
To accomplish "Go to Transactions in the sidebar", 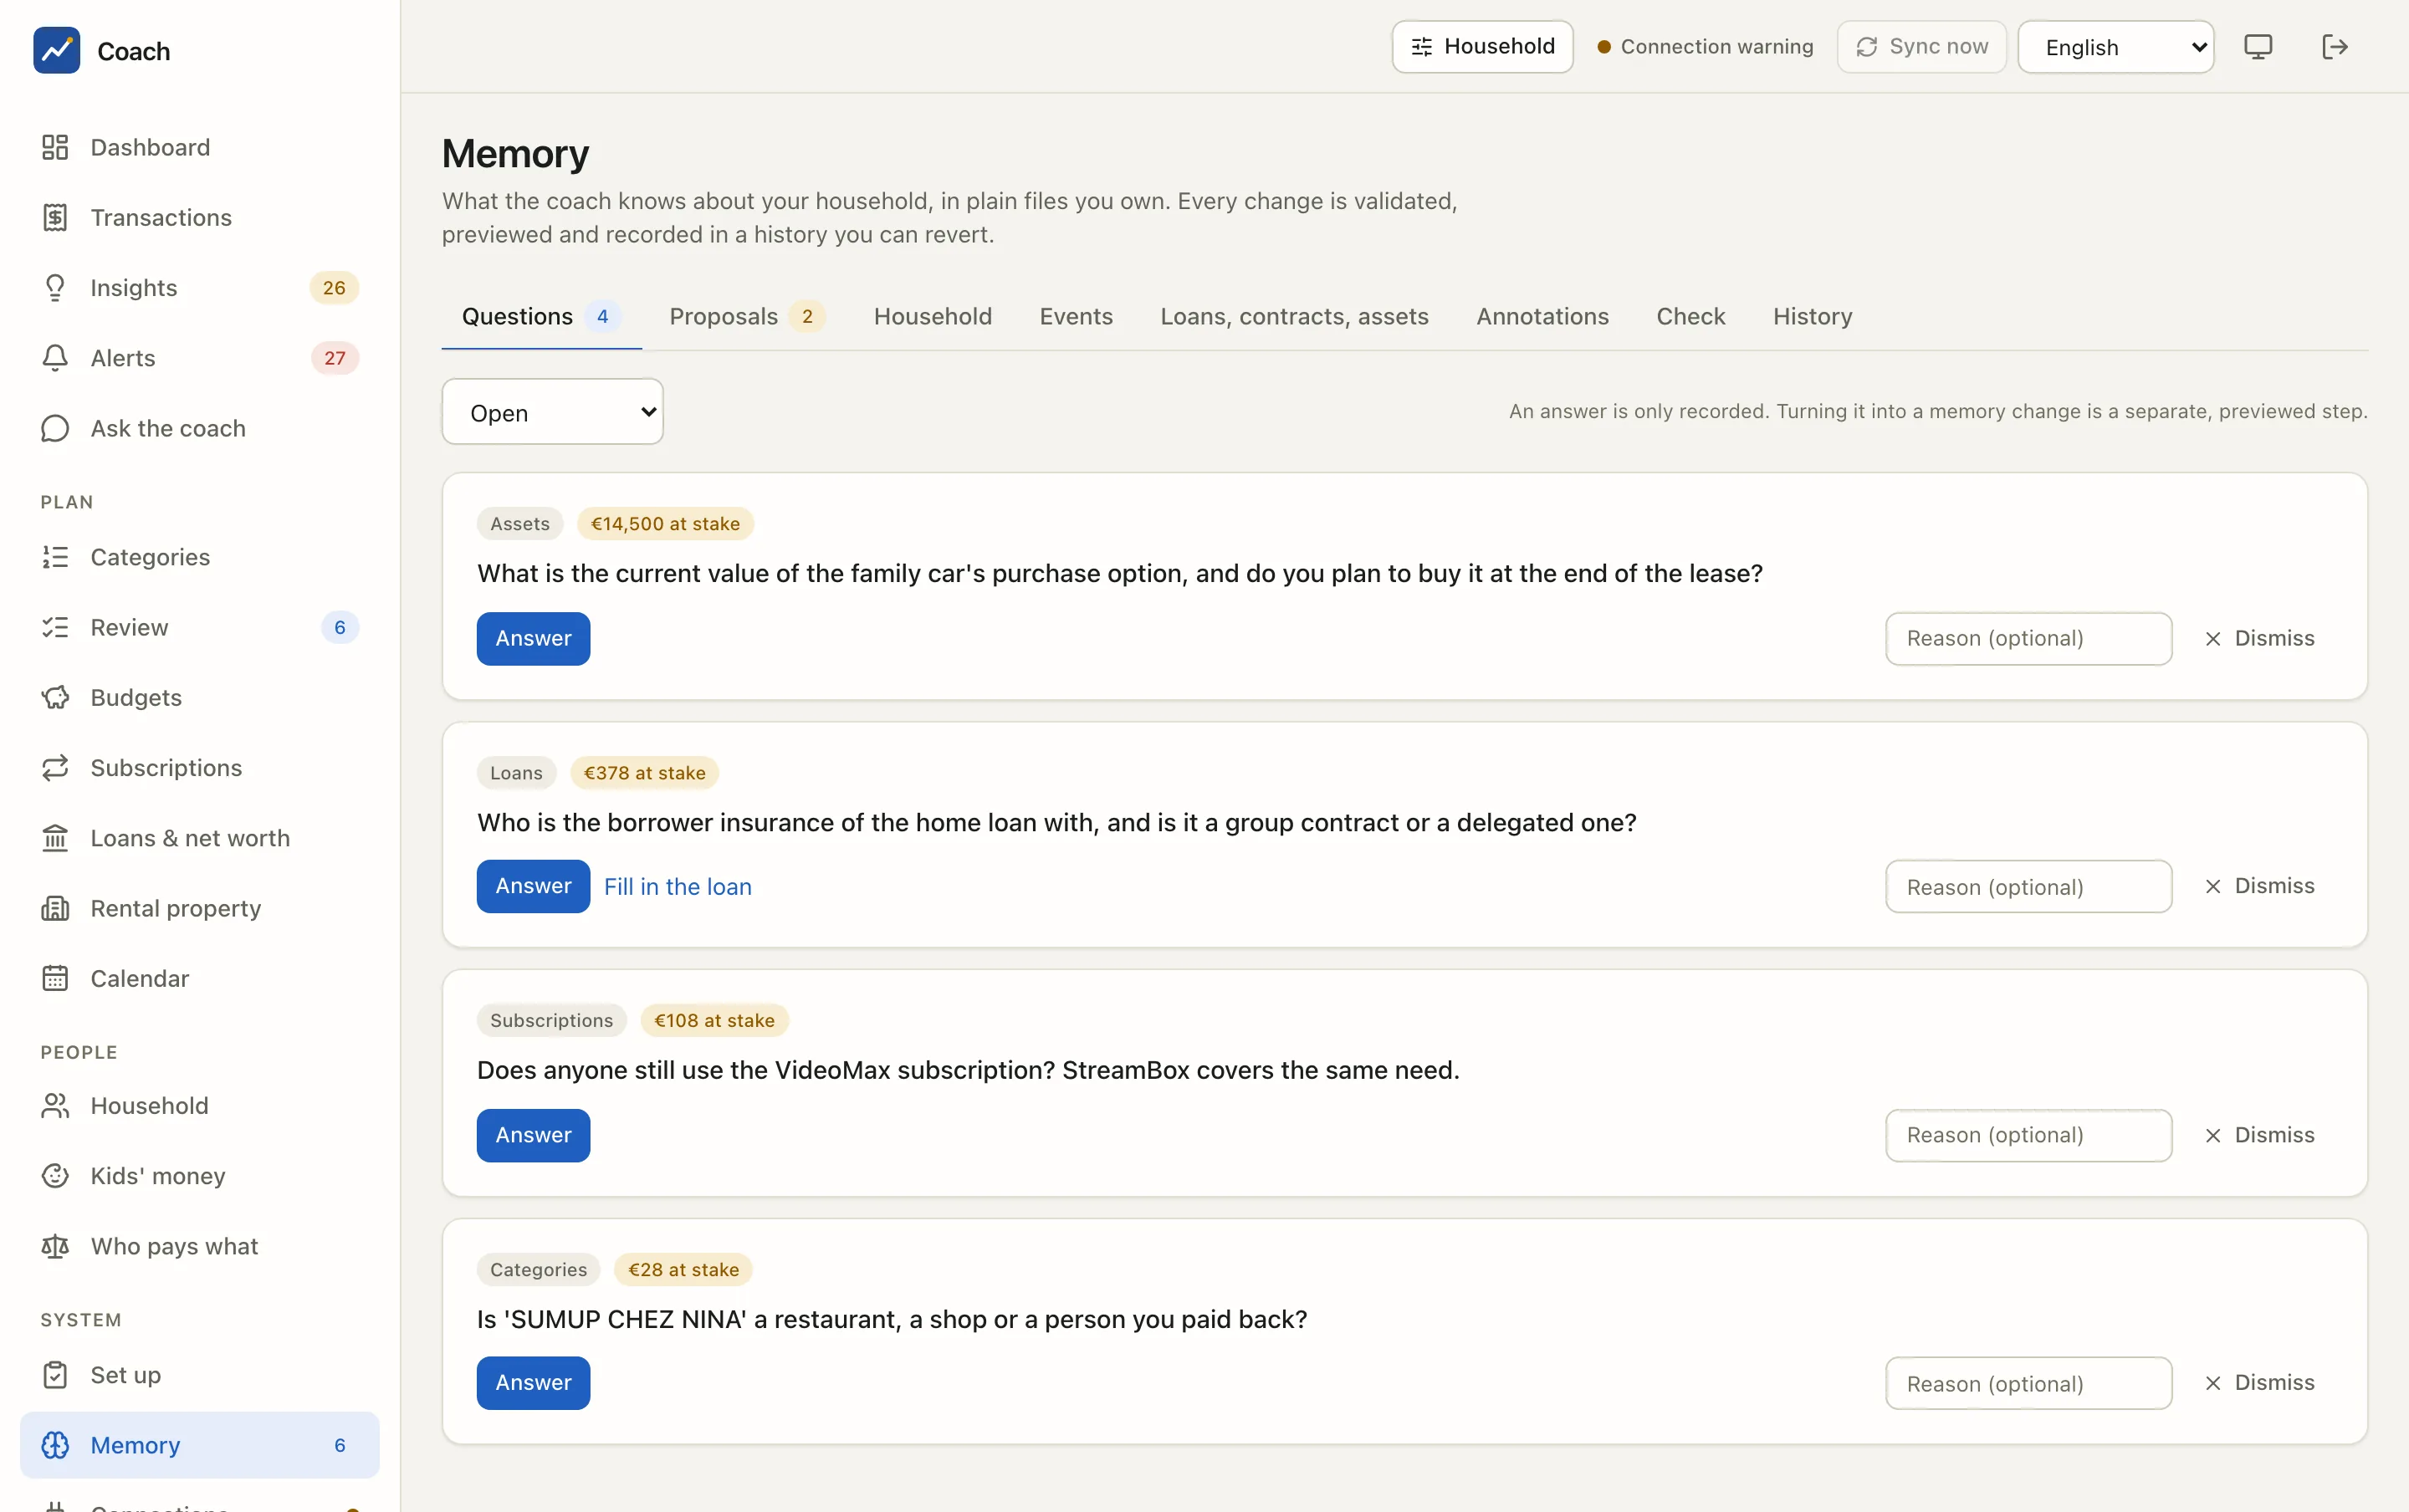I will click(199, 217).
